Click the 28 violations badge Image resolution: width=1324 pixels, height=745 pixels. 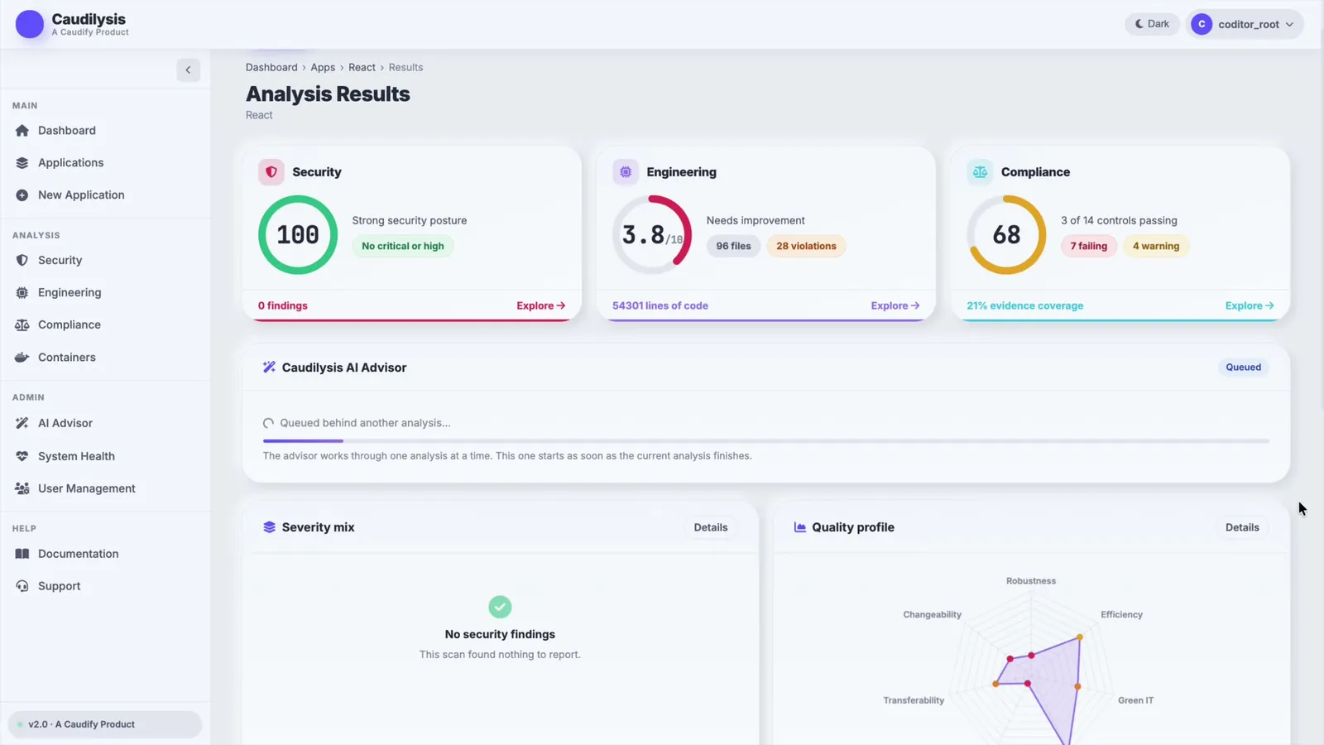(806, 246)
